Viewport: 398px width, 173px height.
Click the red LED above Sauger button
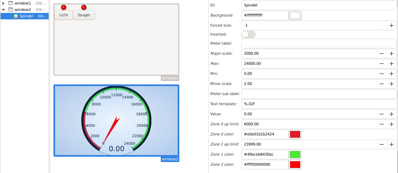pos(84,7)
